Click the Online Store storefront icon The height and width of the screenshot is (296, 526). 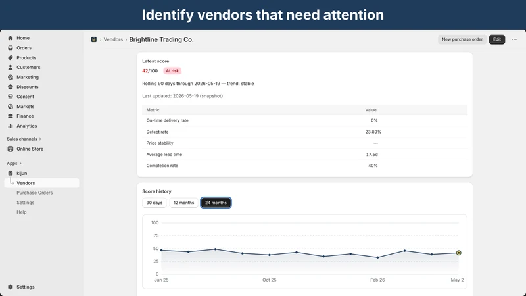click(11, 149)
